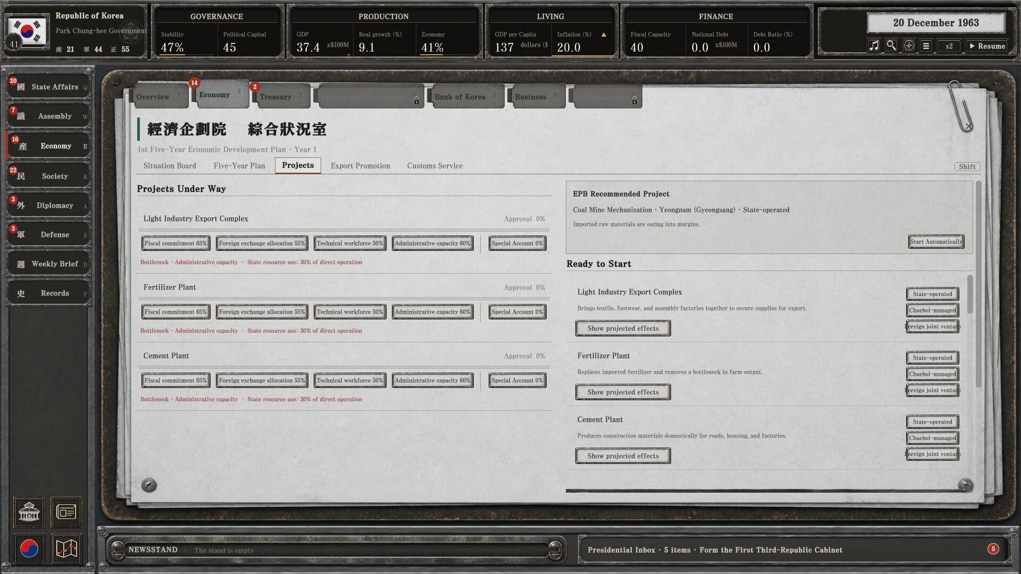Viewport: 1021px width, 574px height.
Task: Resume the game clock
Action: click(x=987, y=46)
